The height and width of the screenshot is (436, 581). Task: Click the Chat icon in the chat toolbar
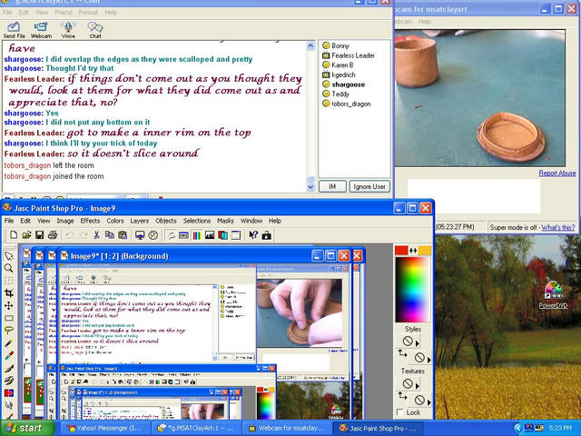(x=95, y=30)
